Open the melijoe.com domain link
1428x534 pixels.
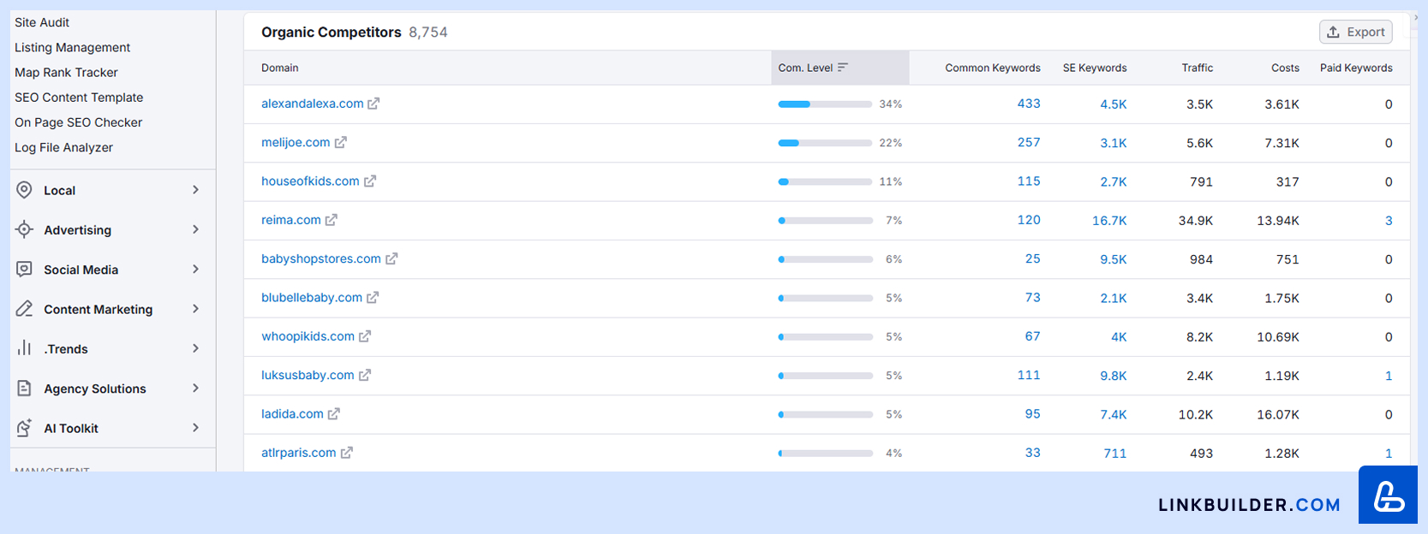pos(296,142)
